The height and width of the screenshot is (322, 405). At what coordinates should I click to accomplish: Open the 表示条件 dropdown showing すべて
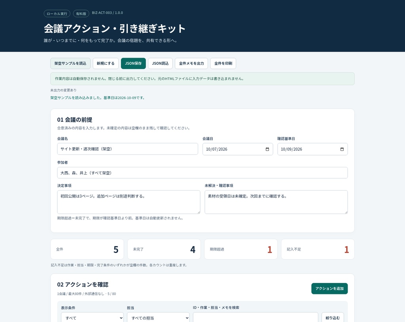[x=92, y=318]
